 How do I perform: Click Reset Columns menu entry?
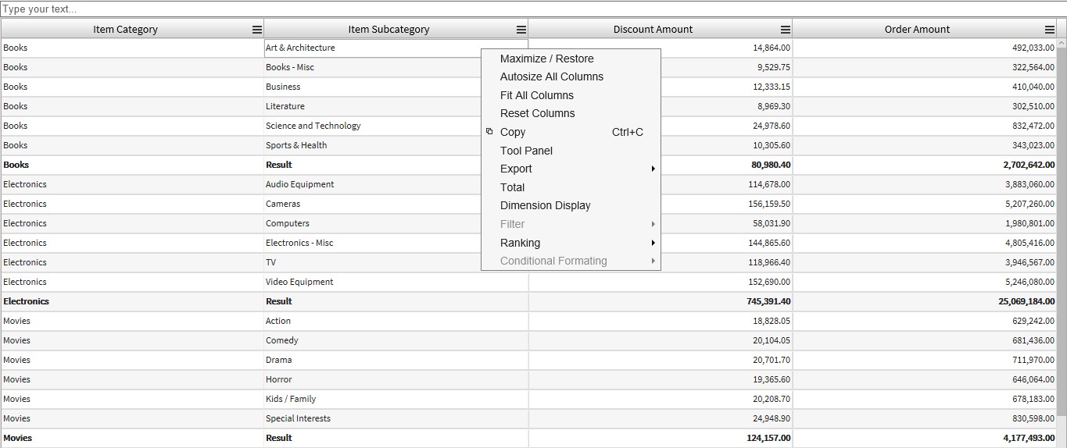[x=537, y=113]
